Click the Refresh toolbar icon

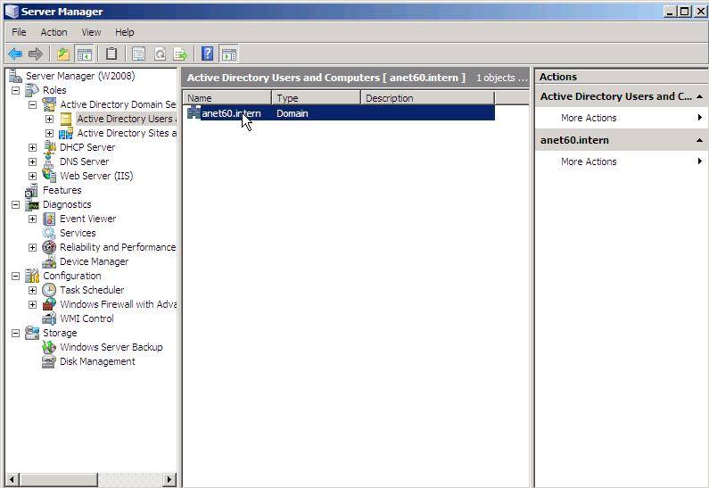(160, 54)
